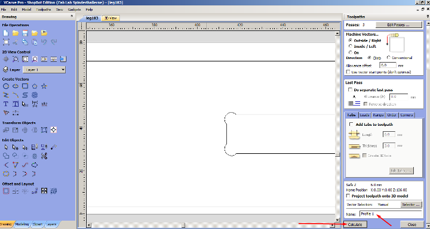This screenshot has width=430, height=229.
Task: Switch to the Ramps tab
Action: pyautogui.click(x=378, y=115)
